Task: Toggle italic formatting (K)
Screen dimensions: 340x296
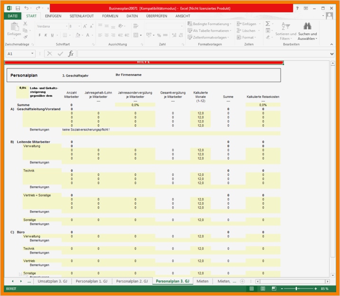Action: 46,35
